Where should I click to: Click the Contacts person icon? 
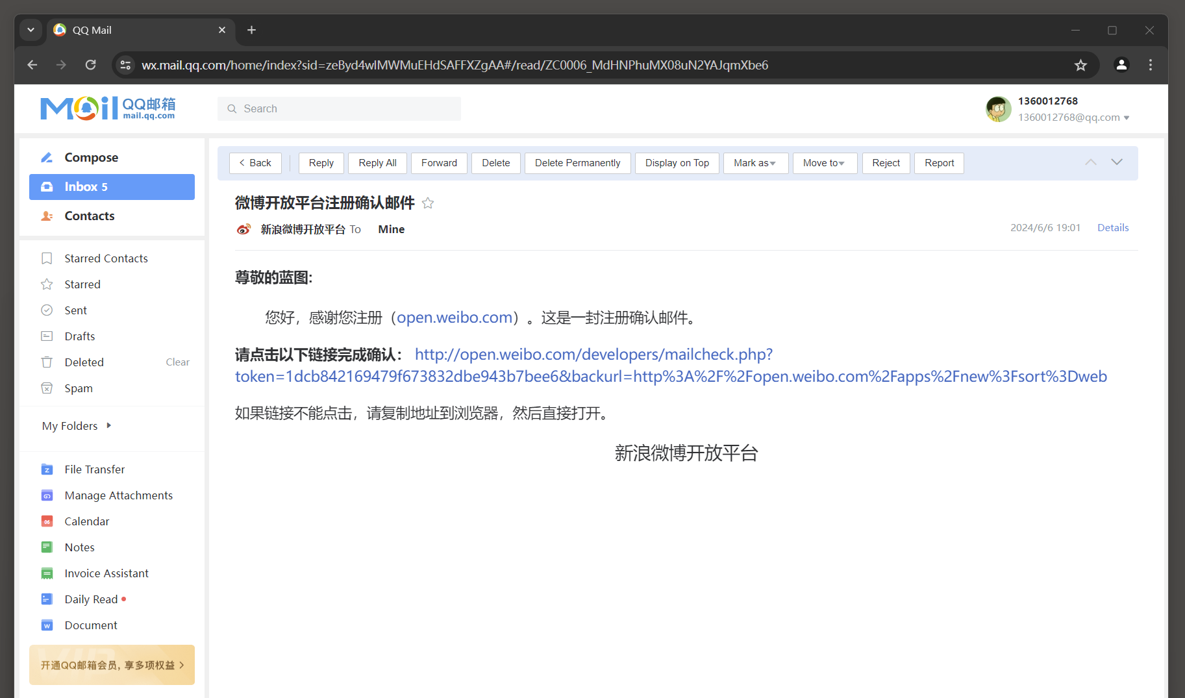click(x=47, y=216)
